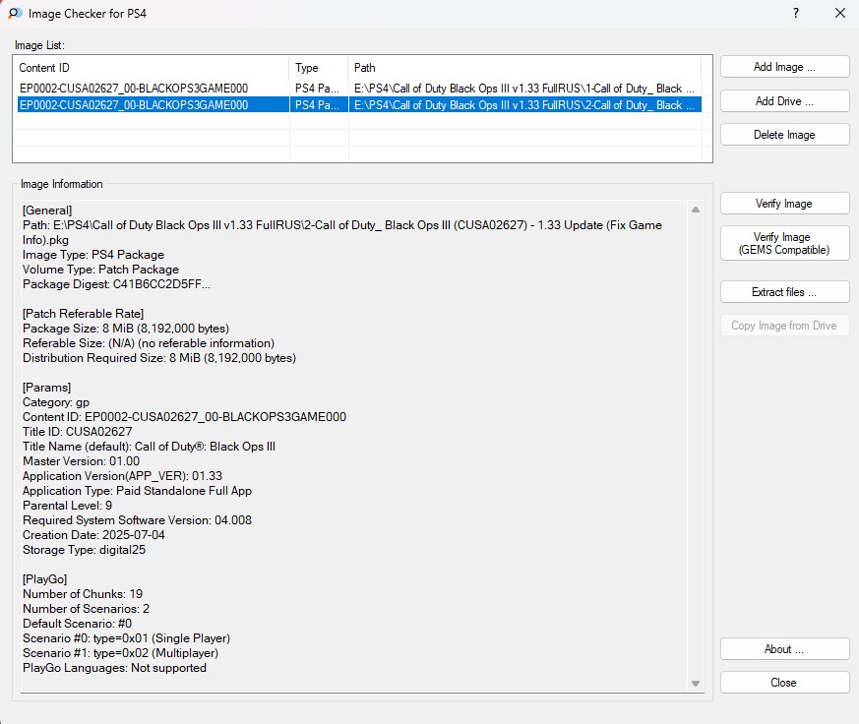Click the question mark help button
The image size is (859, 724).
[x=796, y=13]
